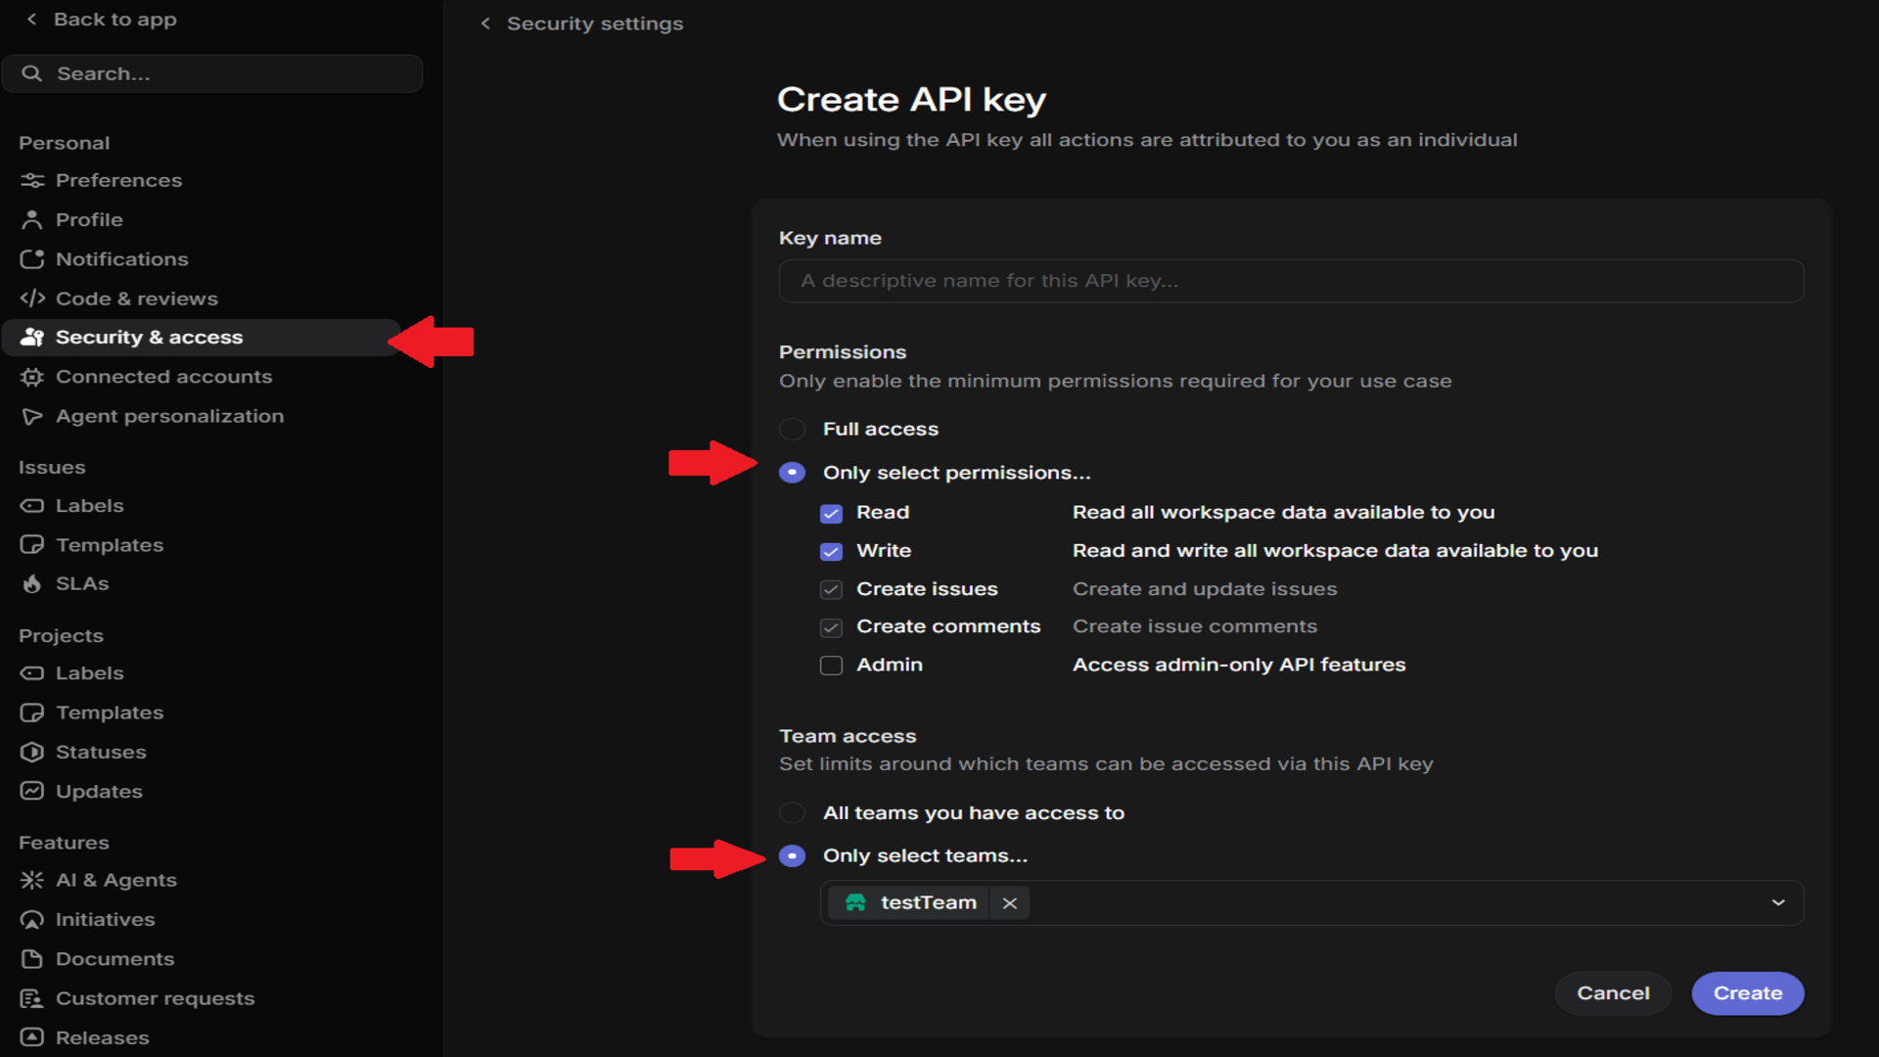Click the Agent personalization icon
This screenshot has width=1879, height=1057.
tap(32, 416)
